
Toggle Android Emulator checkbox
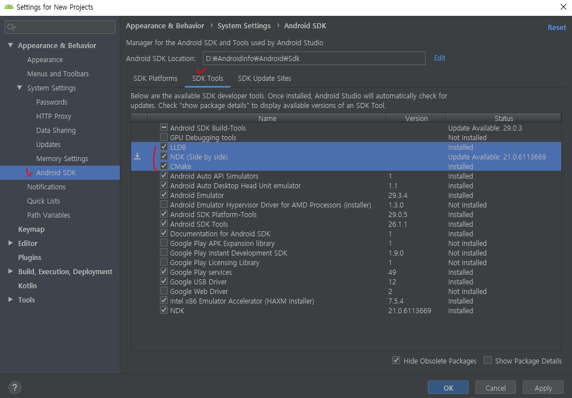(164, 195)
